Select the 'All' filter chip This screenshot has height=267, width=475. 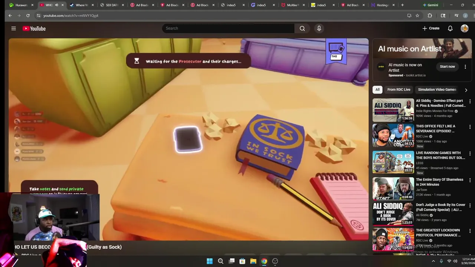[377, 89]
